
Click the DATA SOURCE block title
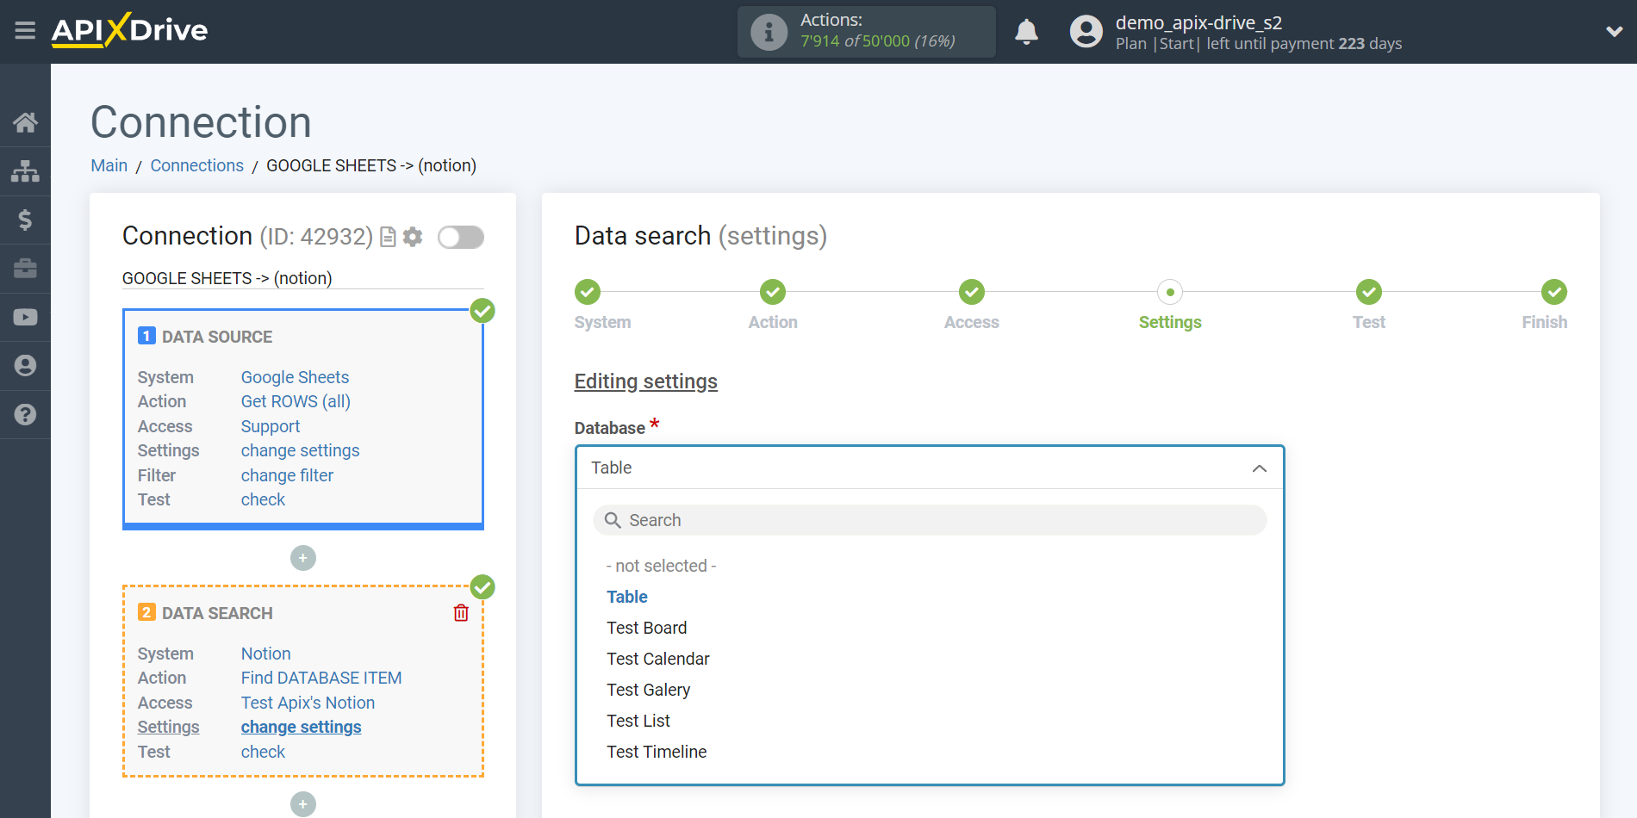point(217,337)
